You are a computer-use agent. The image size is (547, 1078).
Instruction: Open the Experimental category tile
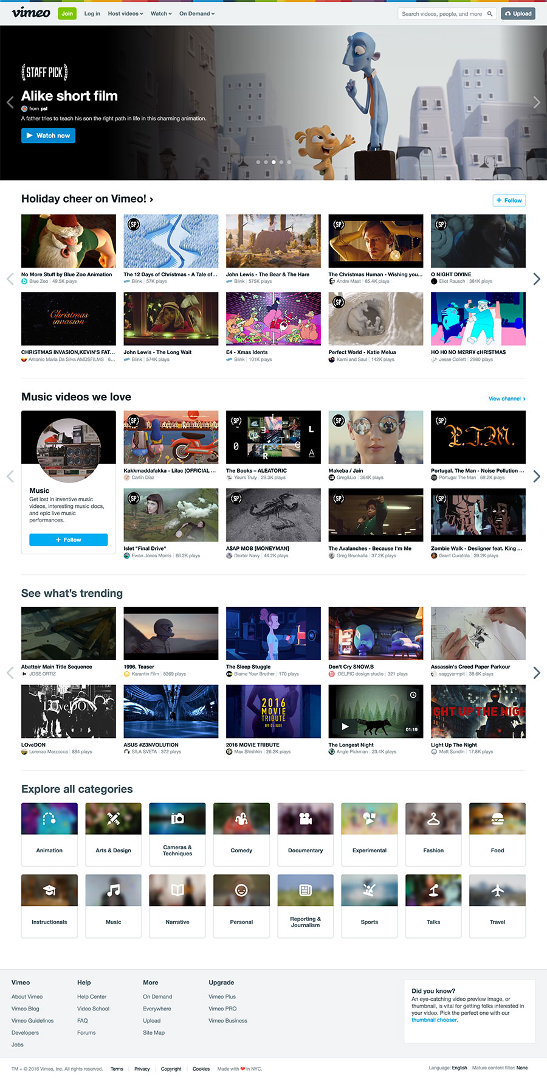point(370,834)
